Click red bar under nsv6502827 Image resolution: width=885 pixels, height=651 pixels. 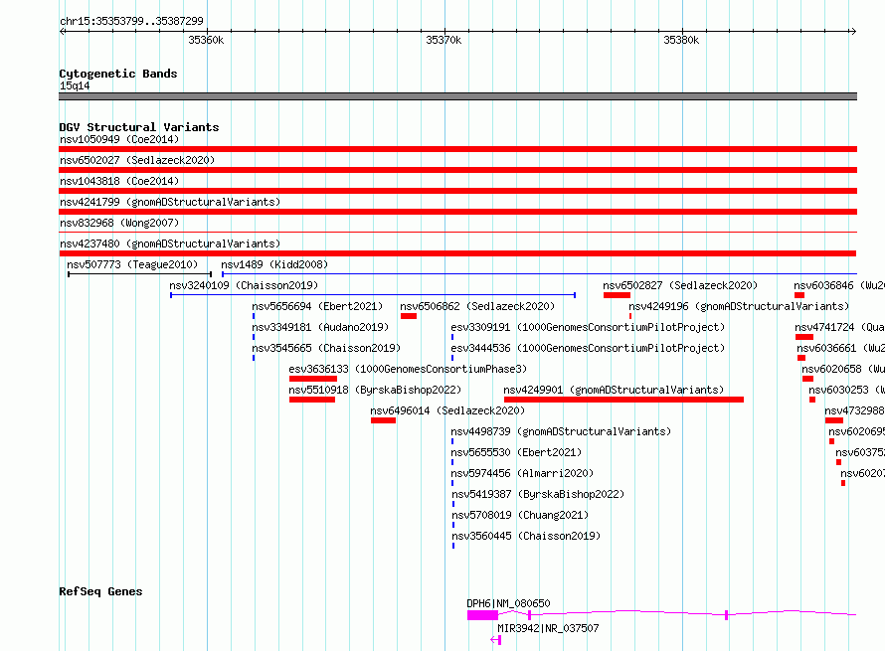pos(617,295)
